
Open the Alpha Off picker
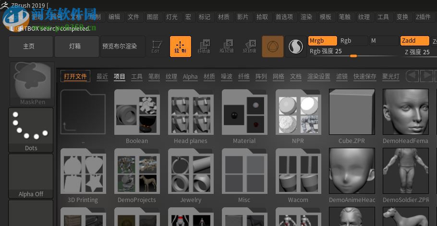31,176
